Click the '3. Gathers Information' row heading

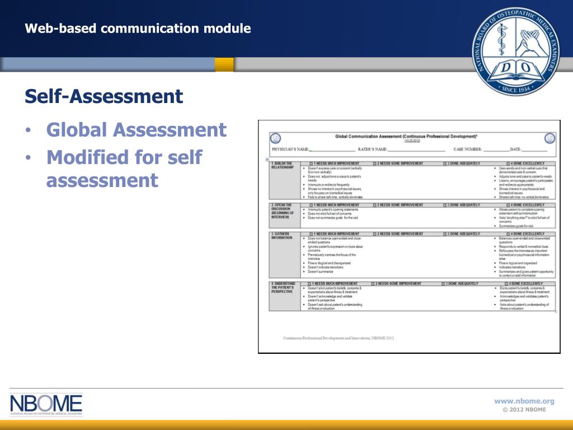point(282,236)
